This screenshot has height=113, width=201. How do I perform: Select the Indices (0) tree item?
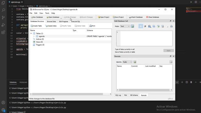(40, 39)
